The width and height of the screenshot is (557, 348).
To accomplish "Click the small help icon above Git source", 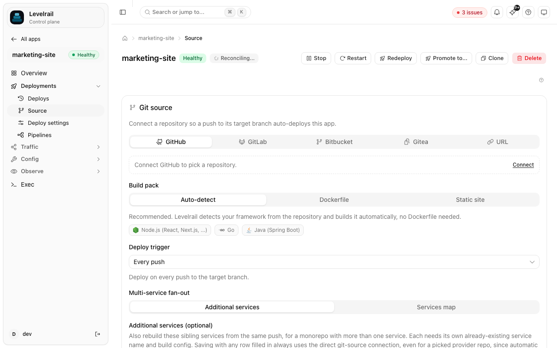I will [541, 80].
